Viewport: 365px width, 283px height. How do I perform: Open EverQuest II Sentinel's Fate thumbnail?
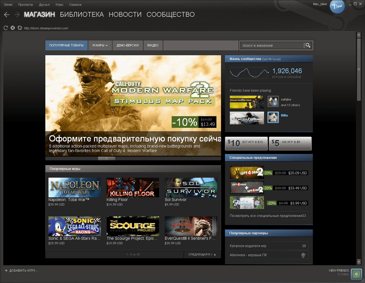coord(191,226)
